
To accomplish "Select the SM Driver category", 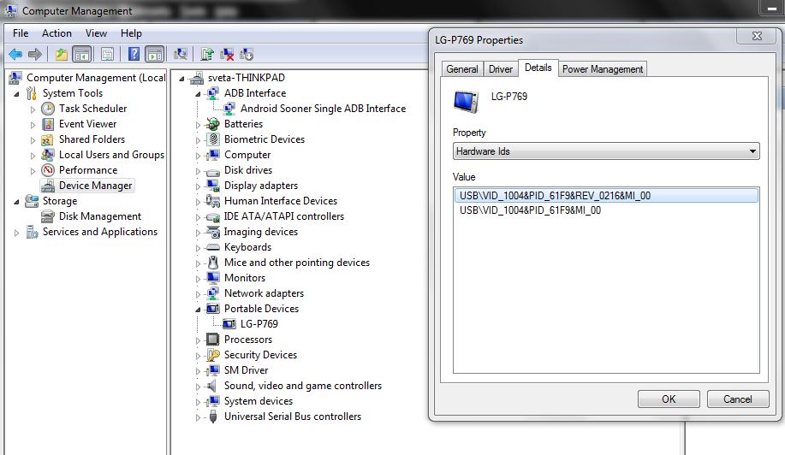I will (x=246, y=370).
